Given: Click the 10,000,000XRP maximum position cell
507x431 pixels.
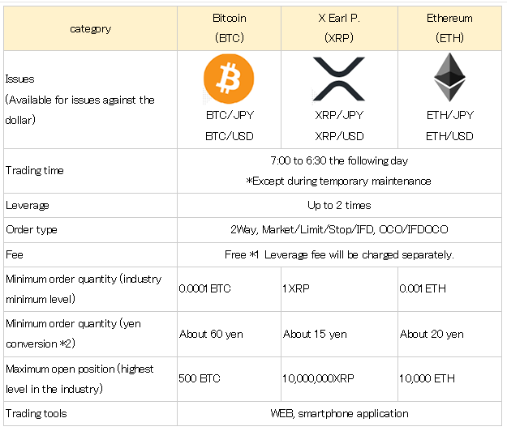Looking at the screenshot, I should point(339,379).
